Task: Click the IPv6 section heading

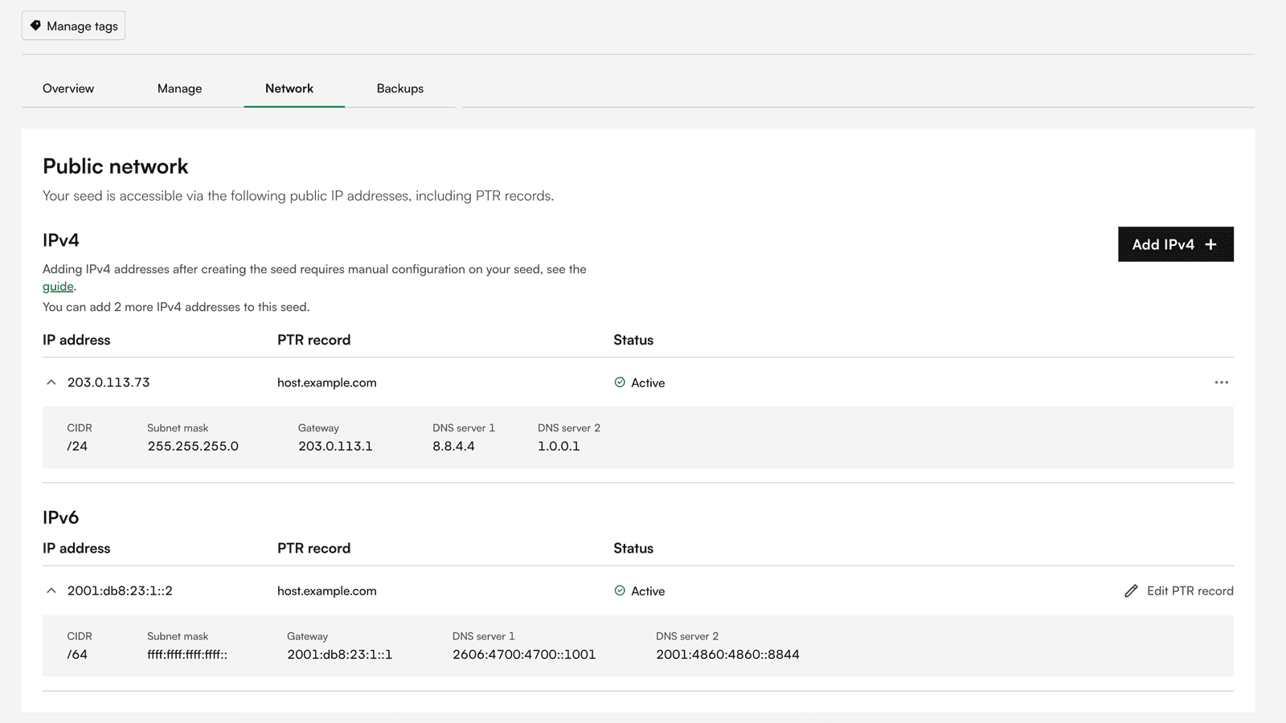Action: (61, 517)
